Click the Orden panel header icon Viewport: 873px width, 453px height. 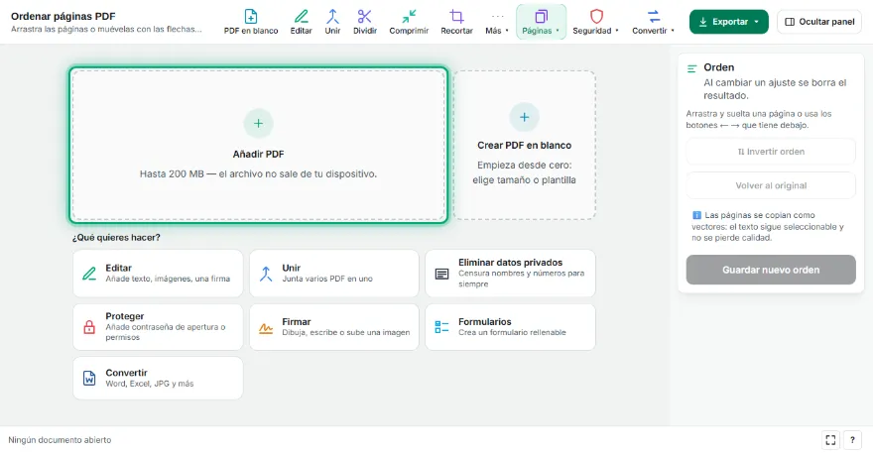click(692, 68)
